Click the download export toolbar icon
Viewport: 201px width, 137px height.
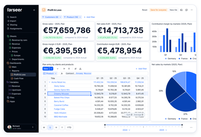point(80,69)
